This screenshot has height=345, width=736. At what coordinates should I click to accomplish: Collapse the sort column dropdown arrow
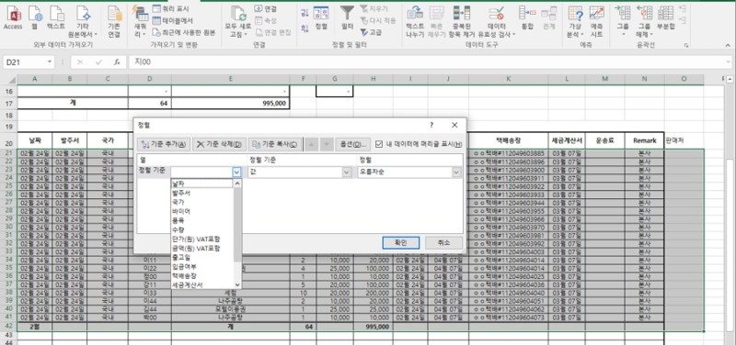(236, 172)
